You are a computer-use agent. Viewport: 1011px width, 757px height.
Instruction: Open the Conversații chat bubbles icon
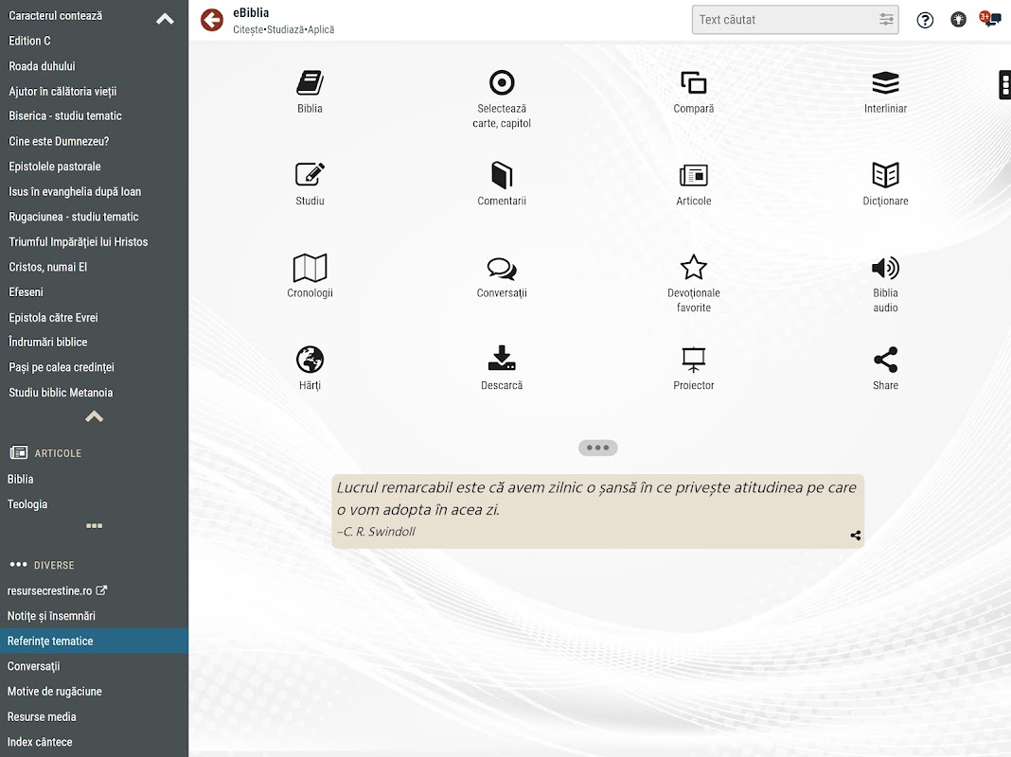(x=502, y=268)
